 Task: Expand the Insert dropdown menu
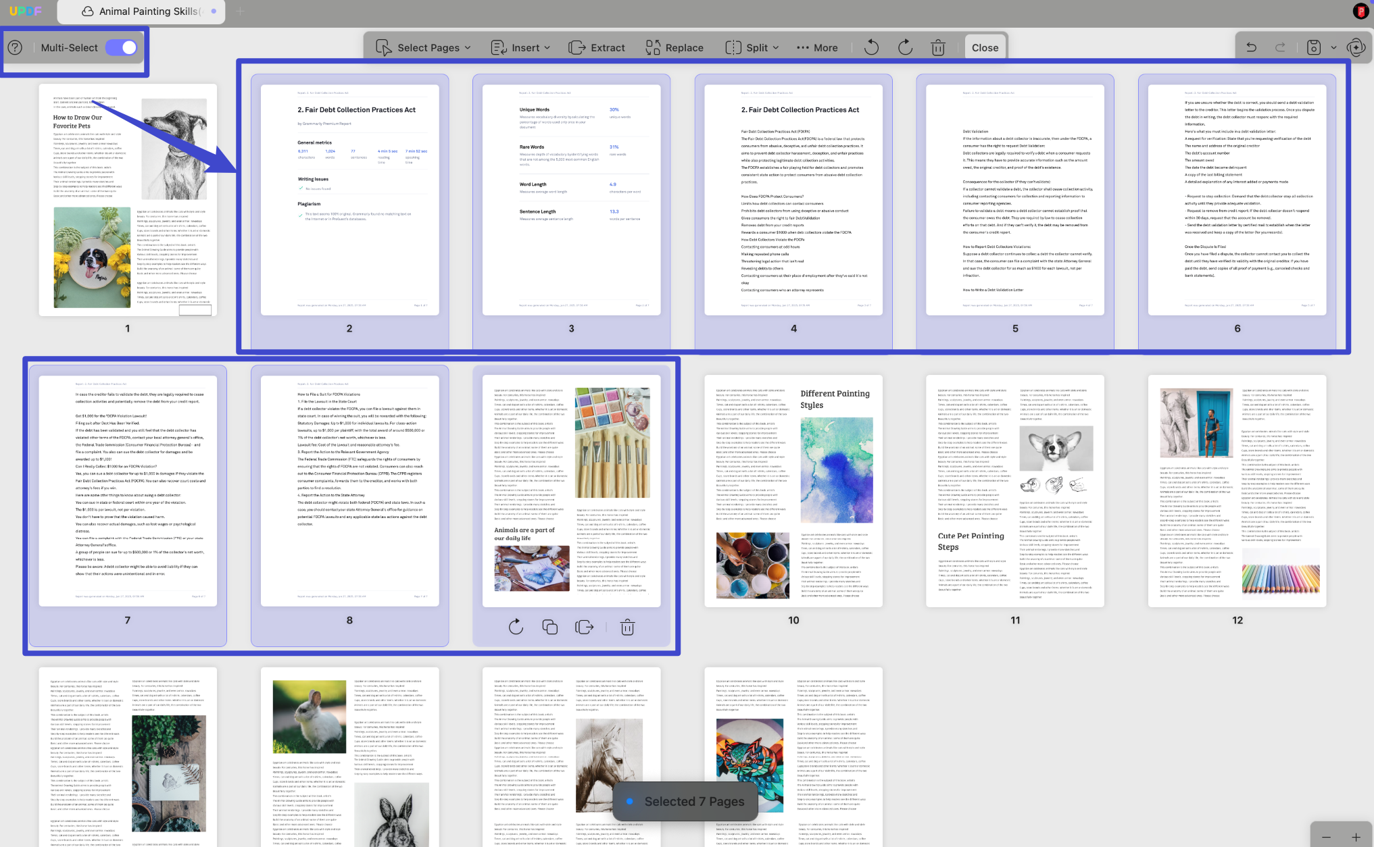[520, 47]
